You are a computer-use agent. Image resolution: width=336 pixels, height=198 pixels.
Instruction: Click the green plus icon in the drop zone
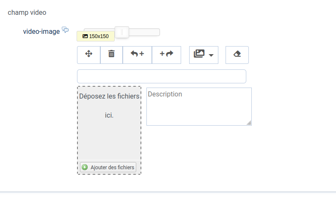coord(85,167)
